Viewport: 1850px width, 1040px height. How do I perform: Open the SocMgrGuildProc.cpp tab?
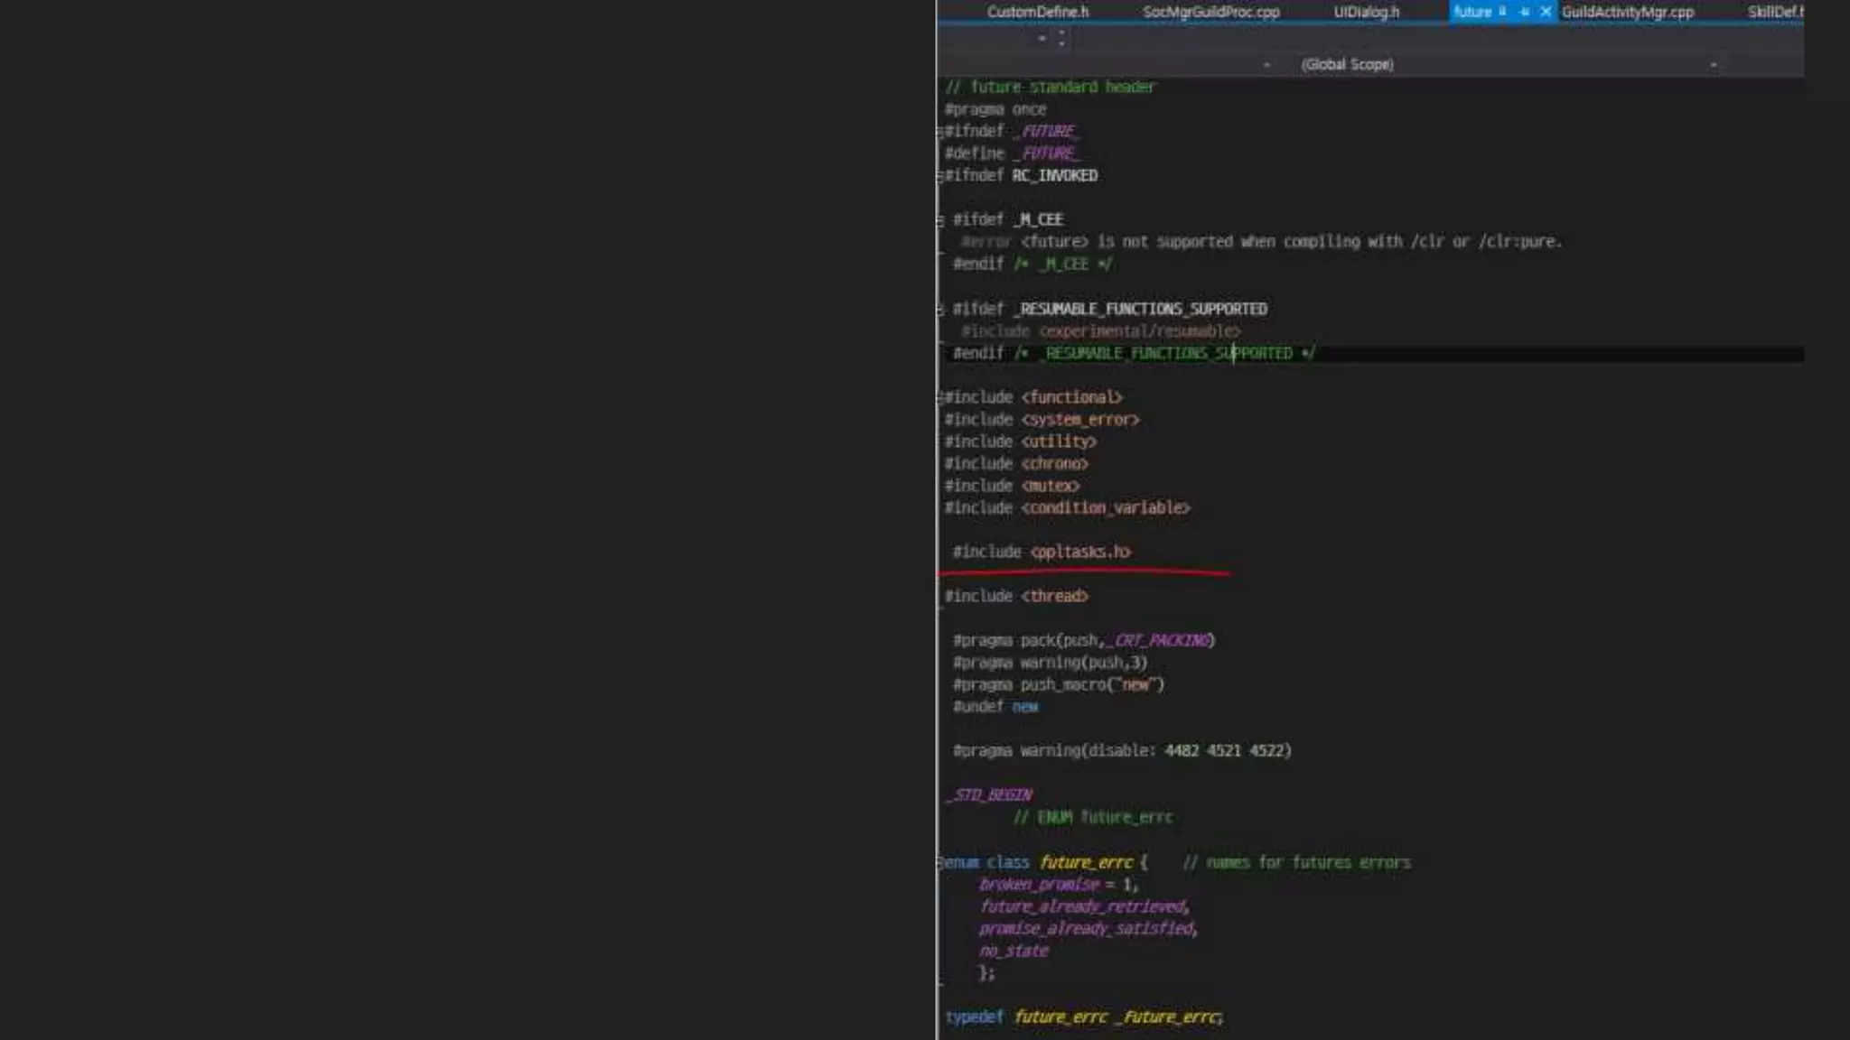coord(1210,12)
